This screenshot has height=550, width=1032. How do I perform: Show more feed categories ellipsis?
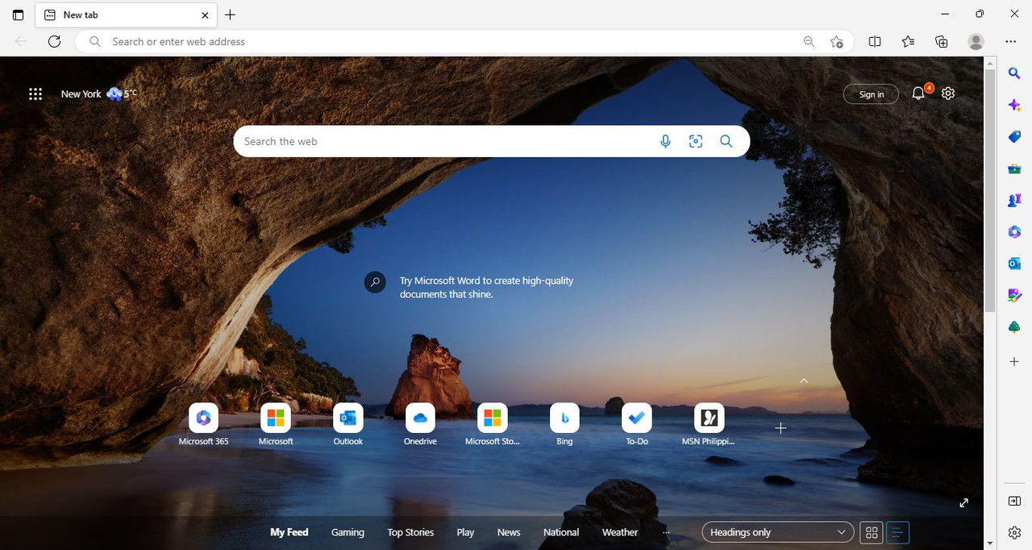666,532
